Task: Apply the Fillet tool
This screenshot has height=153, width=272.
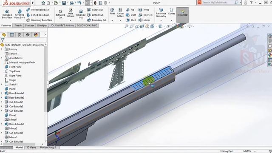Action: (x=112, y=11)
